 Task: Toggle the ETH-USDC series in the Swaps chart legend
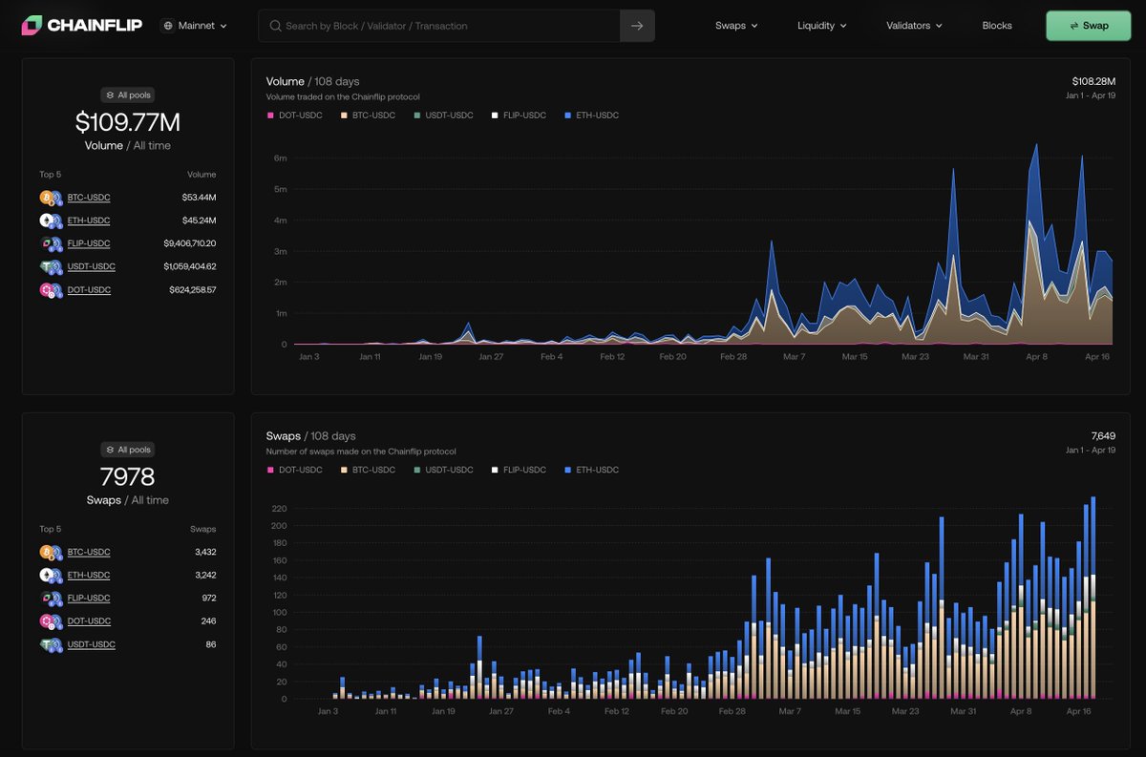point(591,470)
